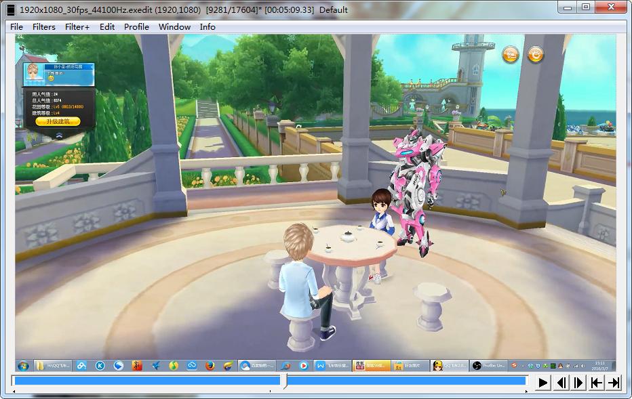Open the Window menu
Viewport: 632px width, 399px height.
click(x=174, y=27)
